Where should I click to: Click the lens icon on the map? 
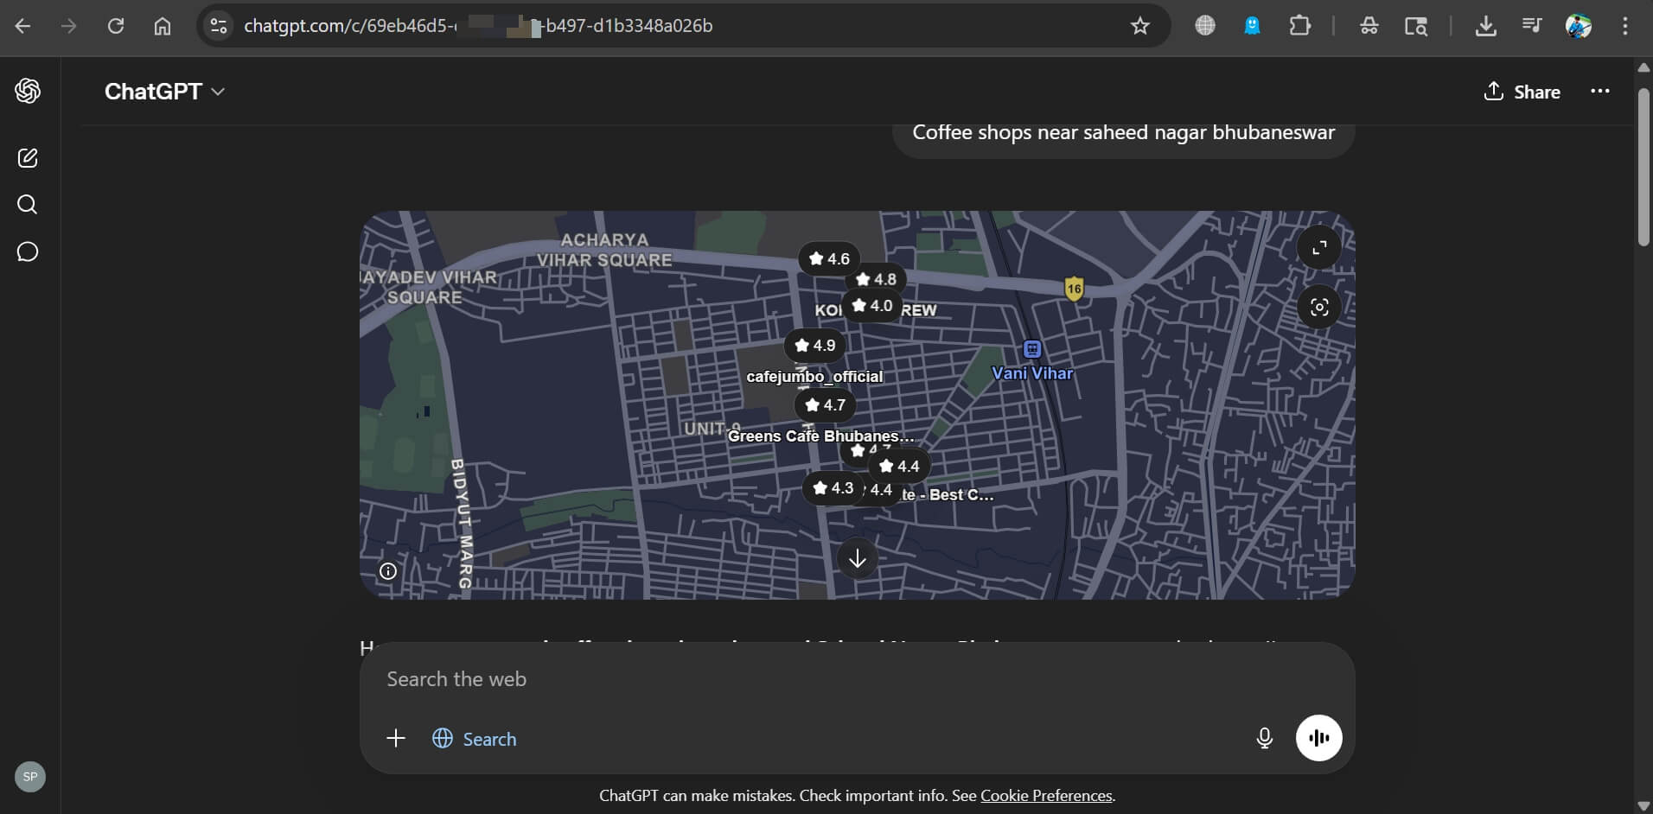tap(1318, 307)
